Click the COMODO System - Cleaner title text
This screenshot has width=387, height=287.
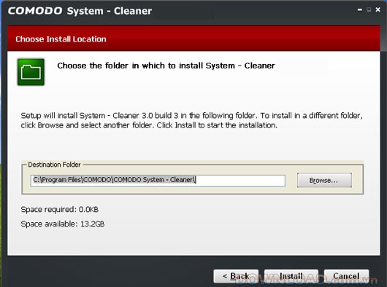(80, 11)
